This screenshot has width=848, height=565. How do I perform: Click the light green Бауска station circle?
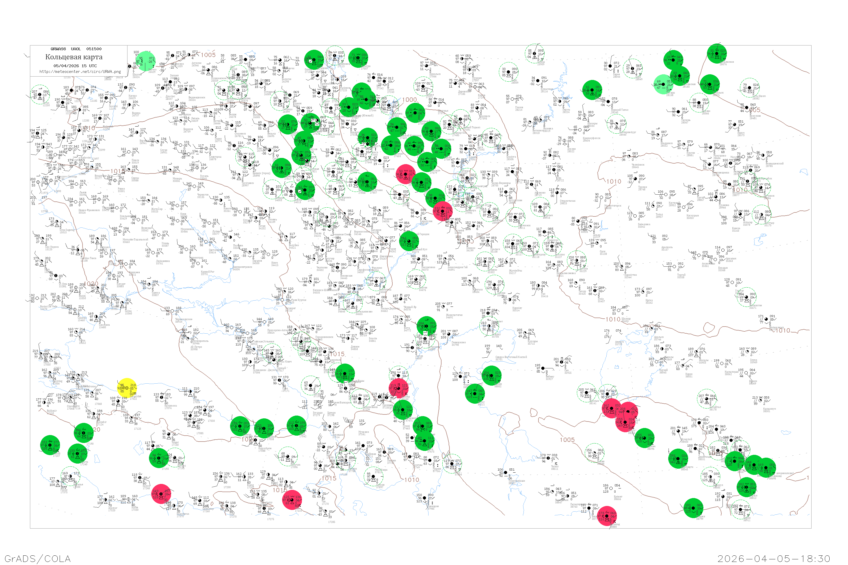[x=146, y=61]
